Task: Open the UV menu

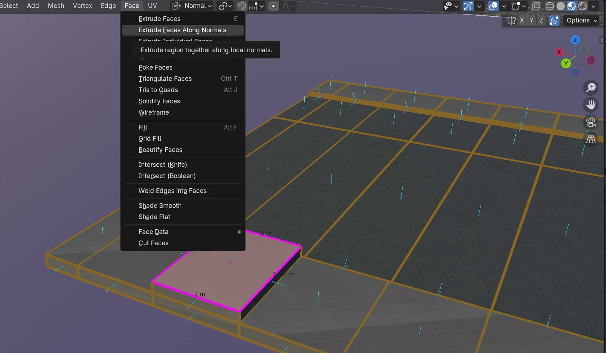Action: (152, 6)
